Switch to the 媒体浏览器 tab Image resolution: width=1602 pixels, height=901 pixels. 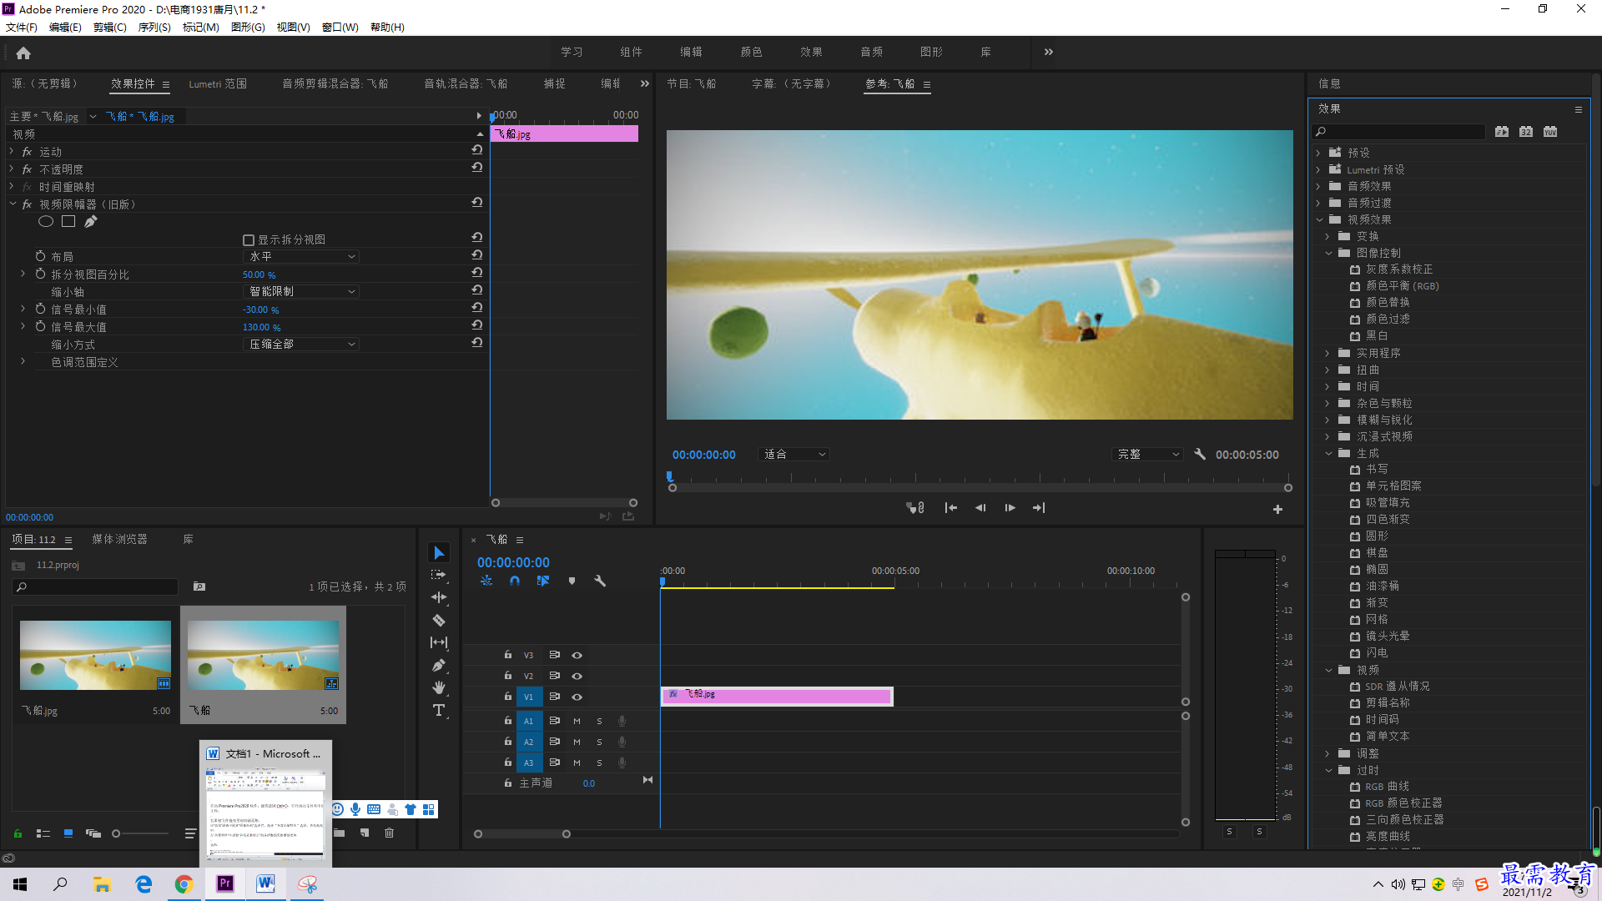click(119, 539)
